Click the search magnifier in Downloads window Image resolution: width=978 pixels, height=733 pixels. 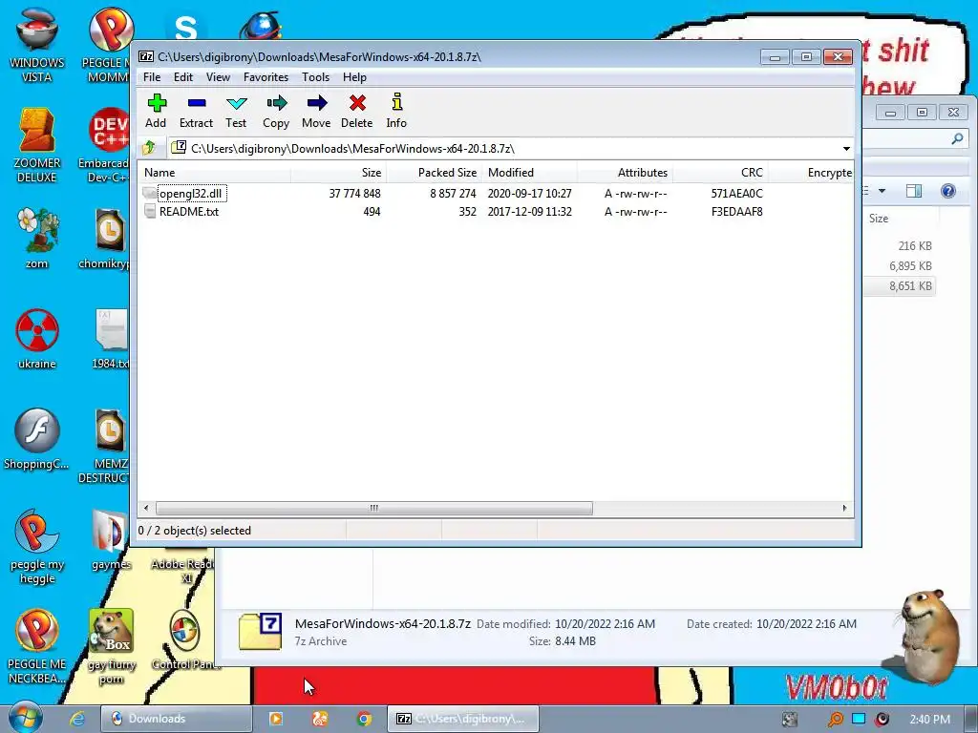[x=957, y=138]
